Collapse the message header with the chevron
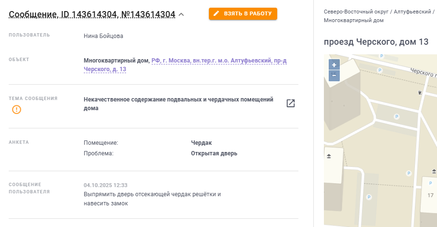The height and width of the screenshot is (227, 437). [x=181, y=14]
